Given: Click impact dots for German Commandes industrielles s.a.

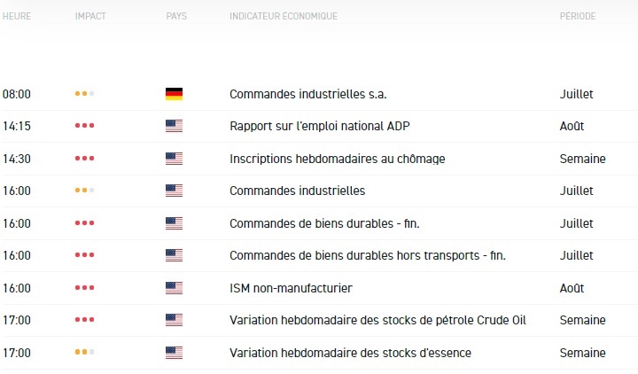Looking at the screenshot, I should pos(84,94).
